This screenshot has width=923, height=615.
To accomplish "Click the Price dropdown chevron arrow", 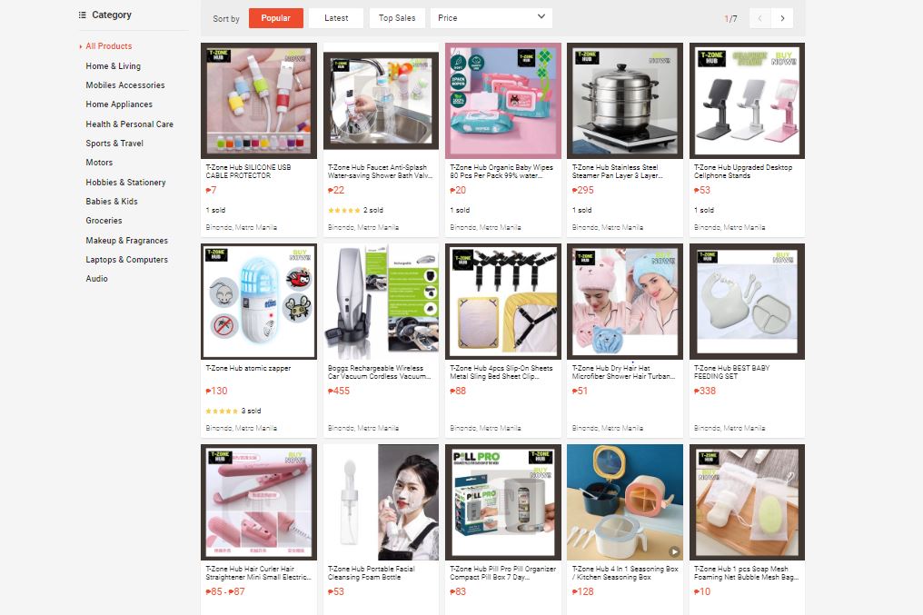I will point(541,17).
